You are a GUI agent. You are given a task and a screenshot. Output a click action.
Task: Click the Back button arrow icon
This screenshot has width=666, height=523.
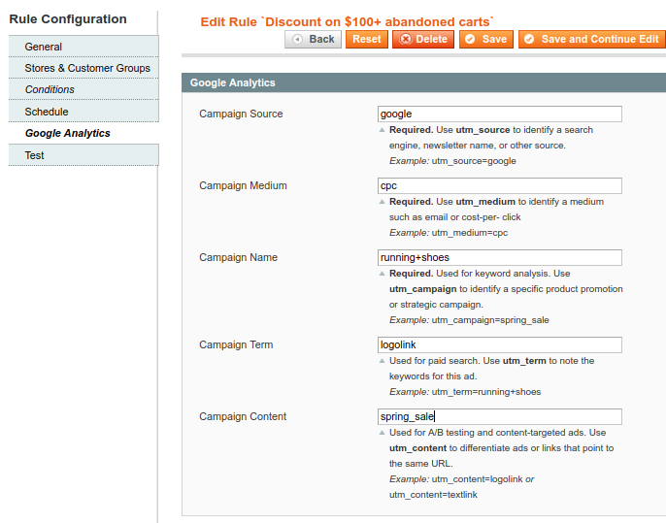point(297,40)
